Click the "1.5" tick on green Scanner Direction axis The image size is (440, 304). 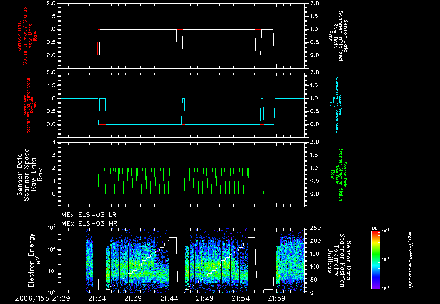315,155
